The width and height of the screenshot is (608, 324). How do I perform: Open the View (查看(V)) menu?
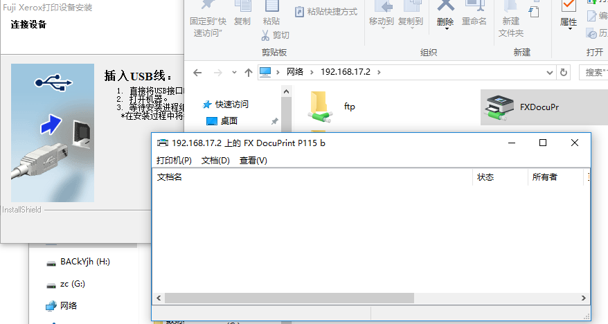(253, 161)
